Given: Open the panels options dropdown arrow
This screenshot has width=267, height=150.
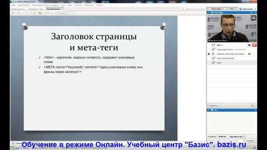Looking at the screenshot, I should [255, 9].
